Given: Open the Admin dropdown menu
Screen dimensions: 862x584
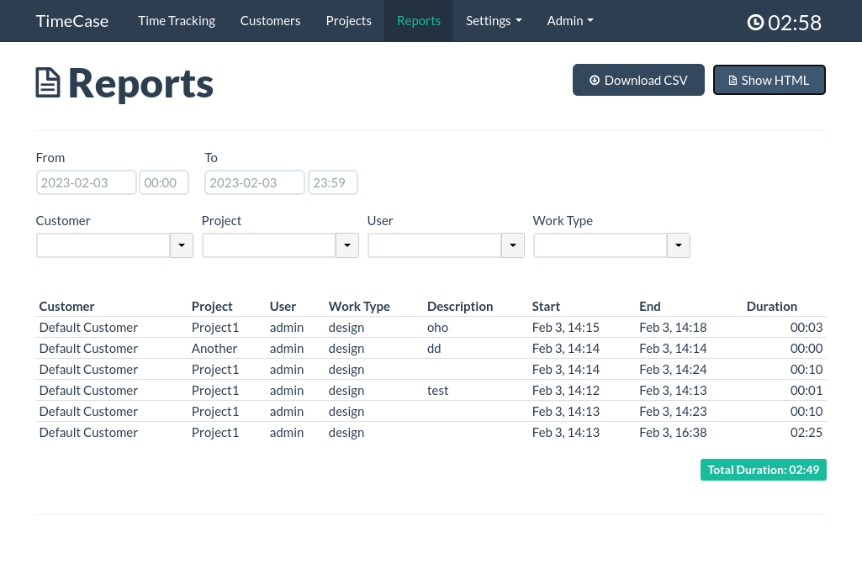Looking at the screenshot, I should (x=570, y=21).
